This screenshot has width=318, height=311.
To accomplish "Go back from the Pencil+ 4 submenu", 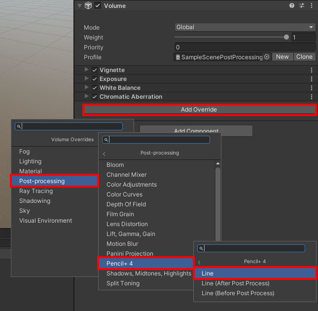I will (199, 263).
